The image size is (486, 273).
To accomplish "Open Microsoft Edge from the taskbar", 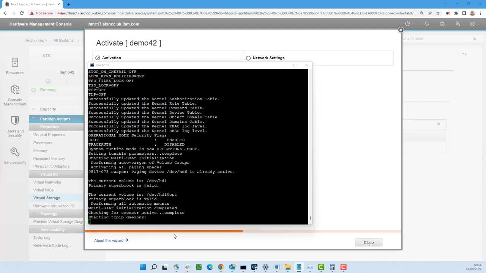I will (210, 267).
